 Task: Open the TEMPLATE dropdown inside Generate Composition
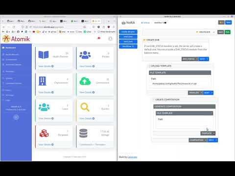tap(208, 133)
